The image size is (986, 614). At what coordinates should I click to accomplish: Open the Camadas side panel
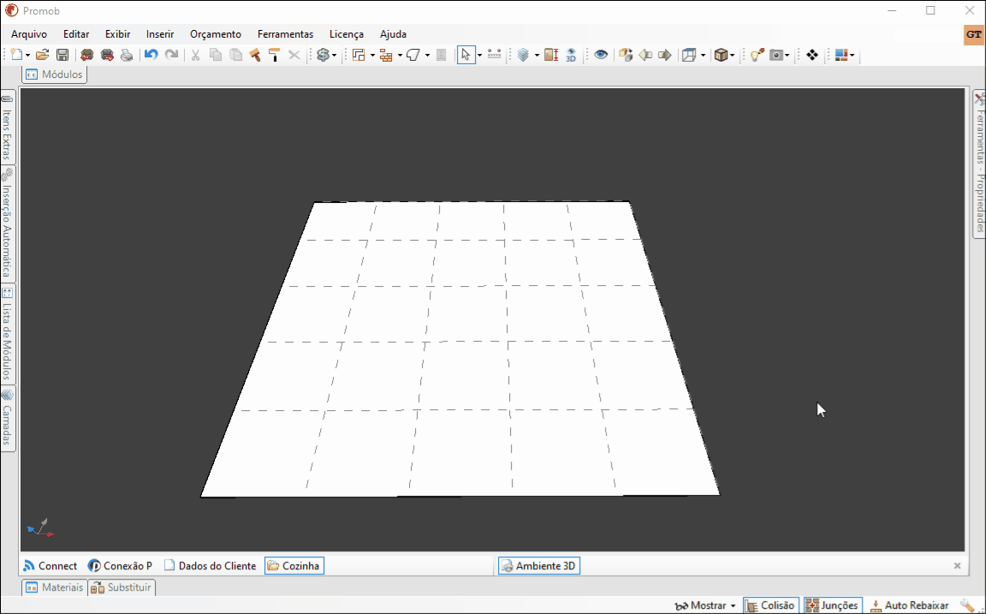(x=8, y=418)
